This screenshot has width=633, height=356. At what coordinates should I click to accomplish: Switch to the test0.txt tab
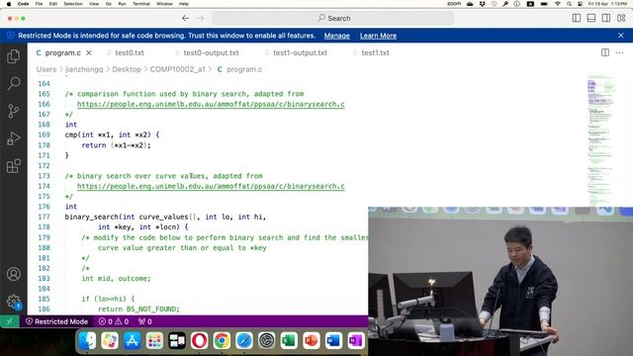pyautogui.click(x=130, y=52)
